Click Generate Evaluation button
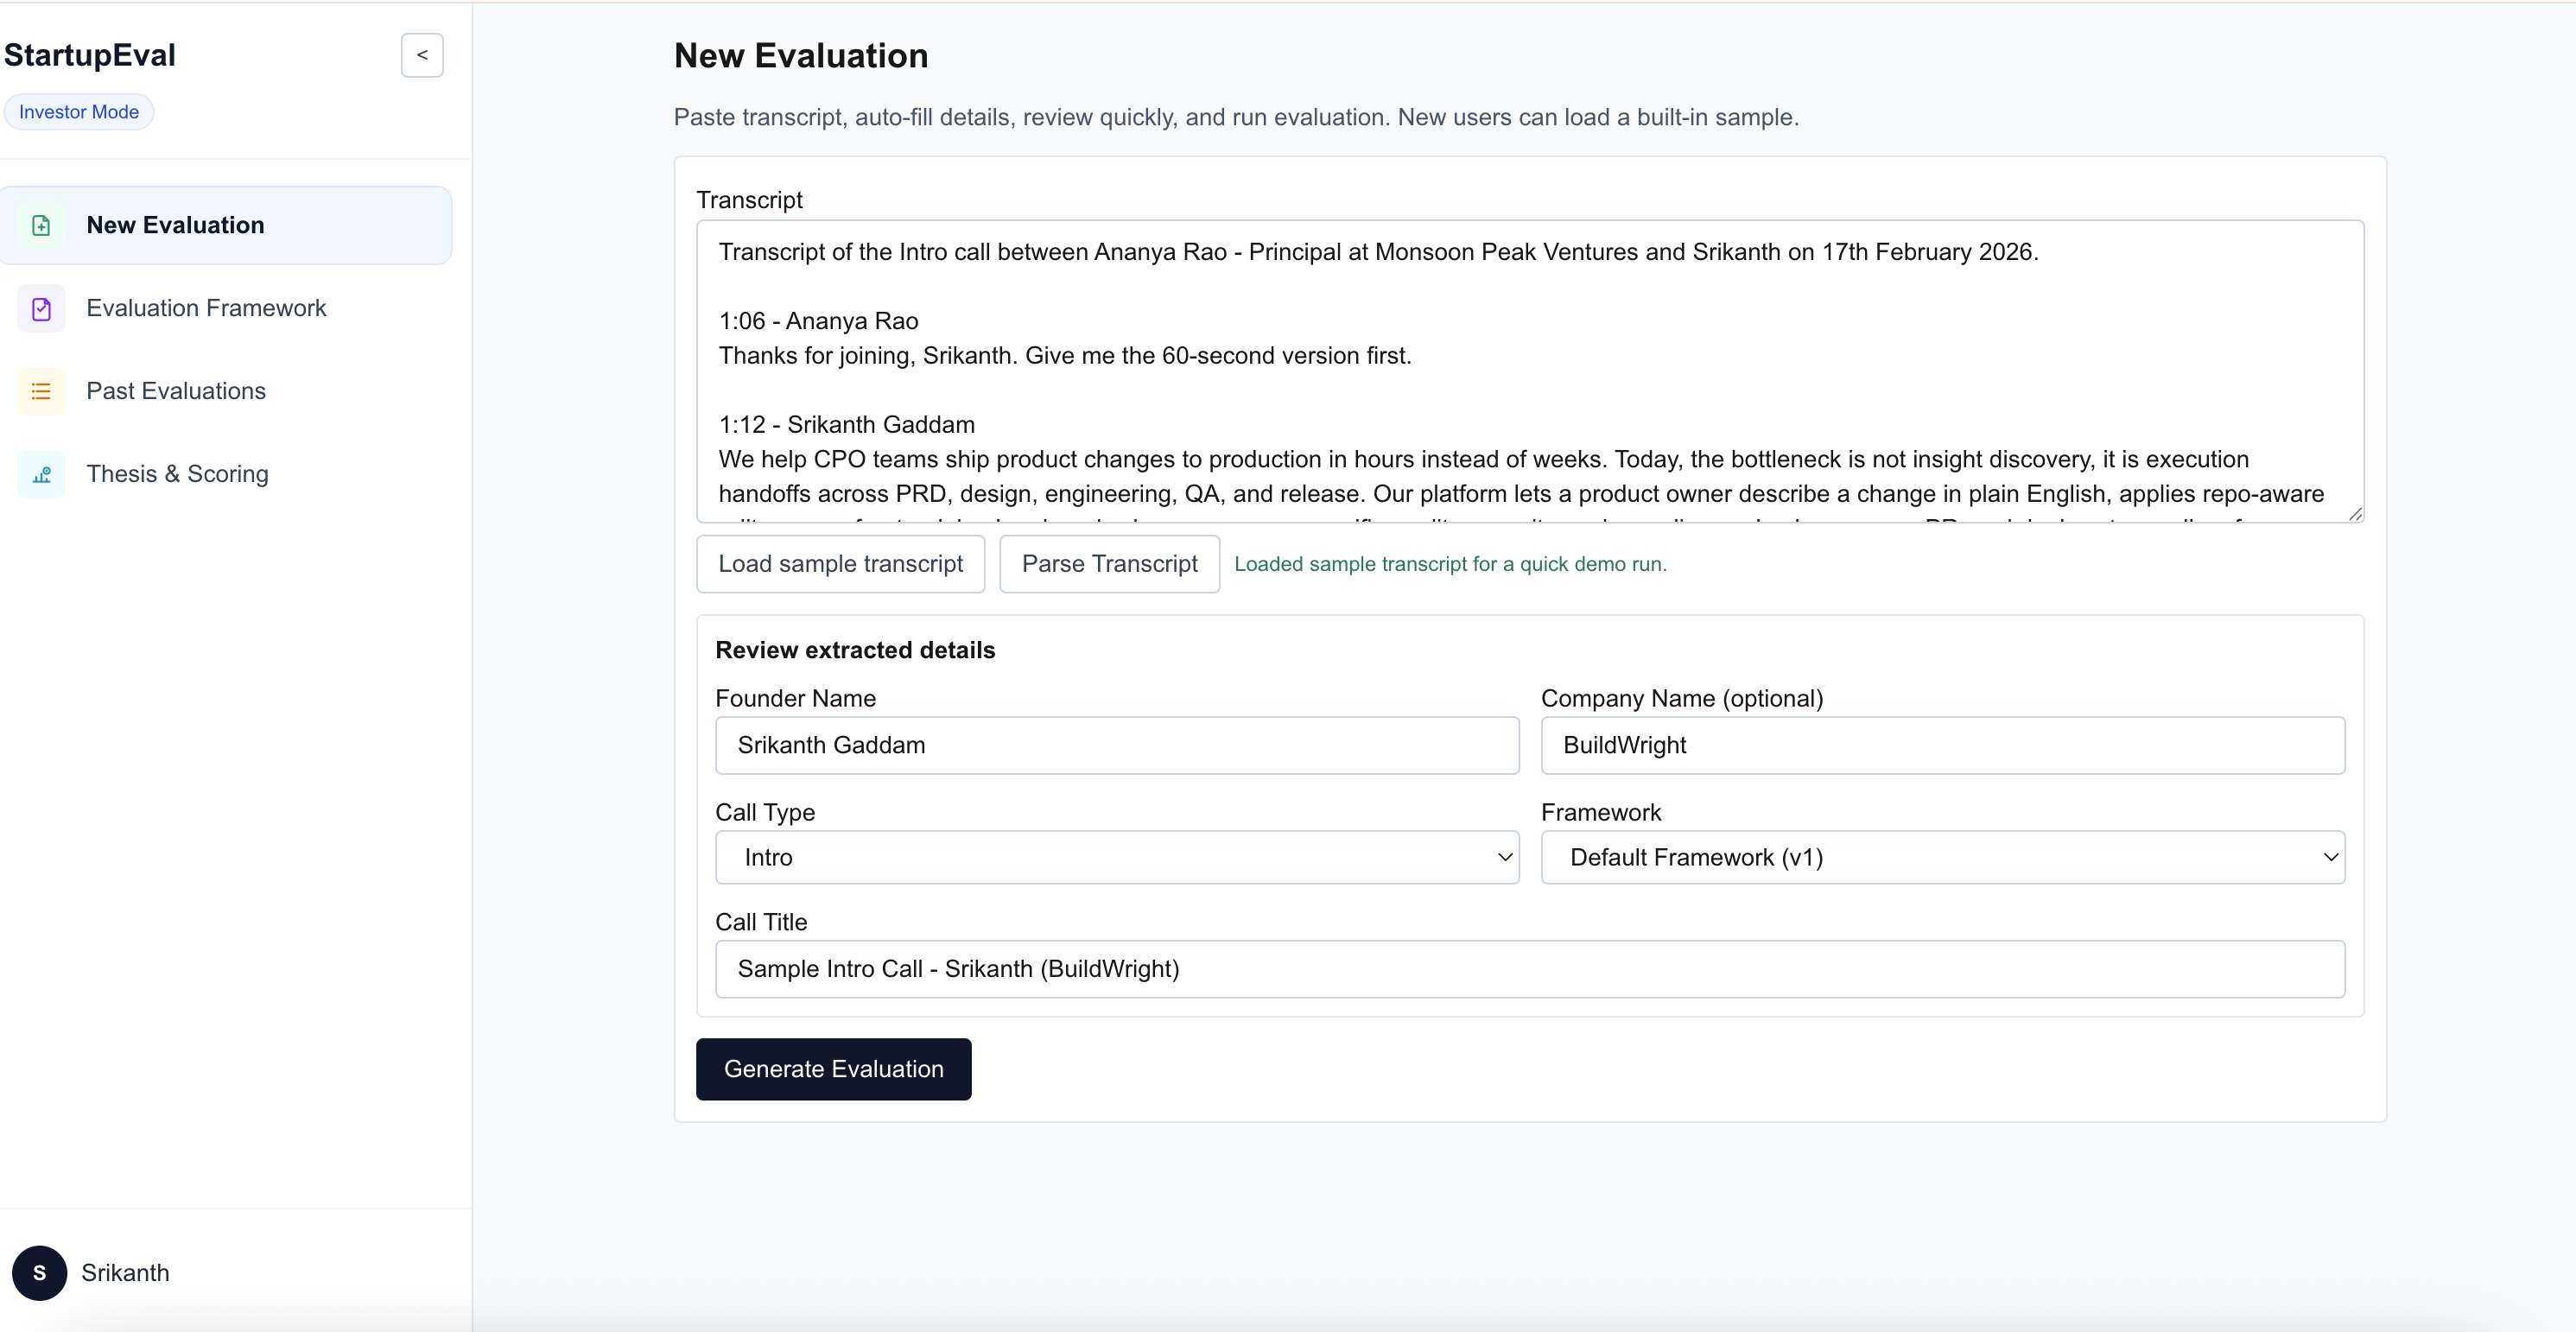This screenshot has height=1332, width=2576. pyautogui.click(x=832, y=1069)
